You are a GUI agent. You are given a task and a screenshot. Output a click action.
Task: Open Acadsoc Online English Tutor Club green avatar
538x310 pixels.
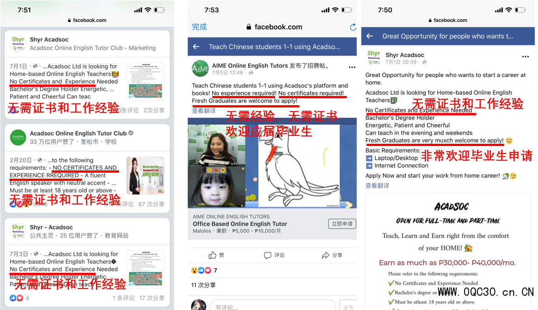(x=18, y=137)
